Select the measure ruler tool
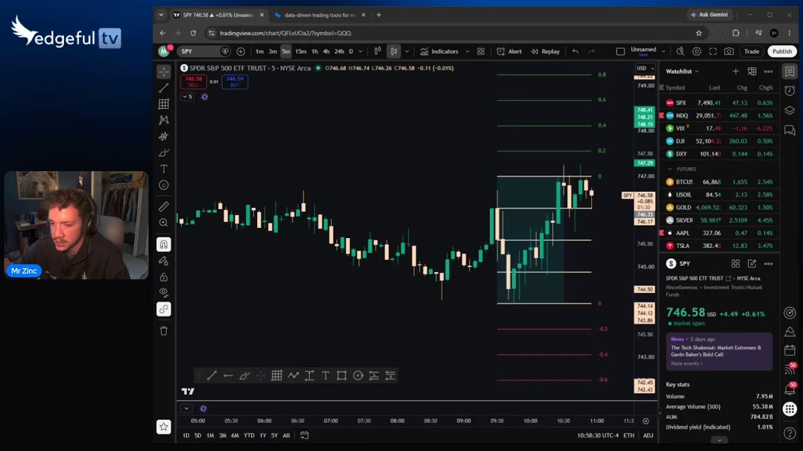 click(164, 207)
